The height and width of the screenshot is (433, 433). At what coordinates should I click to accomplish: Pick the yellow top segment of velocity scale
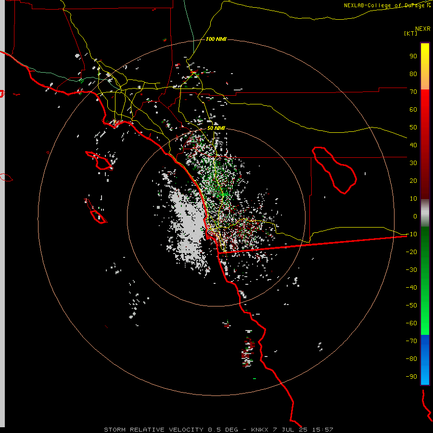click(x=425, y=66)
